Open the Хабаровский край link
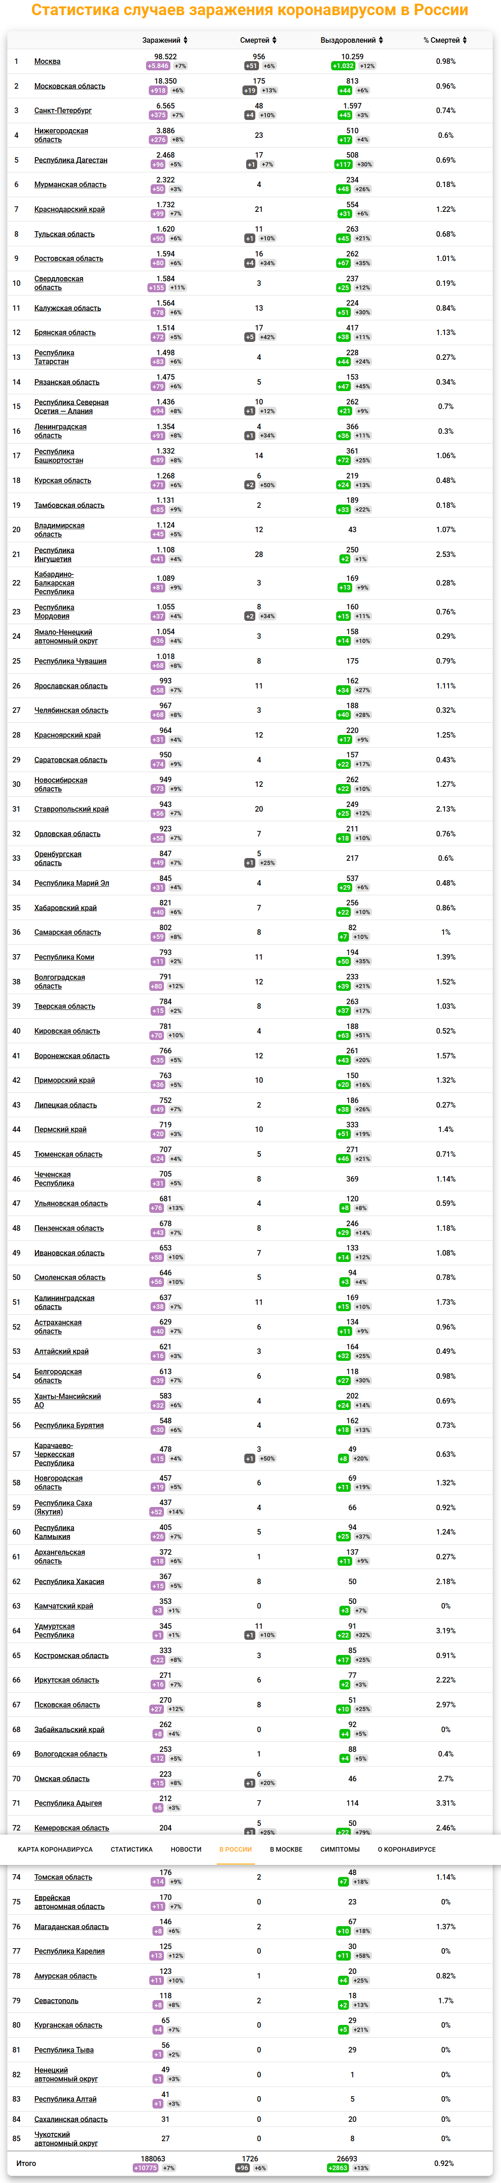The height and width of the screenshot is (2183, 501). [x=65, y=908]
